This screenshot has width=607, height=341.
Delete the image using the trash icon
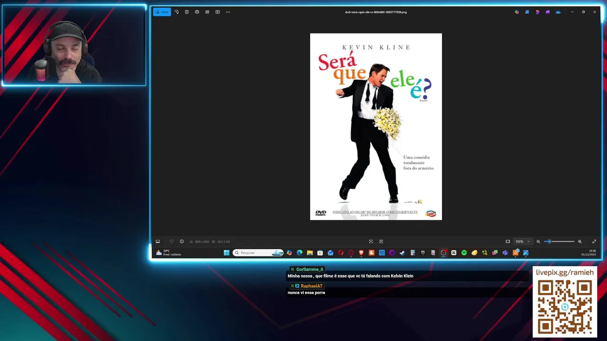point(187,12)
